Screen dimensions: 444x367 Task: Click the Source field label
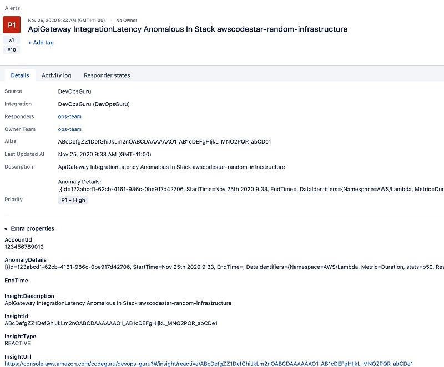[x=13, y=91]
